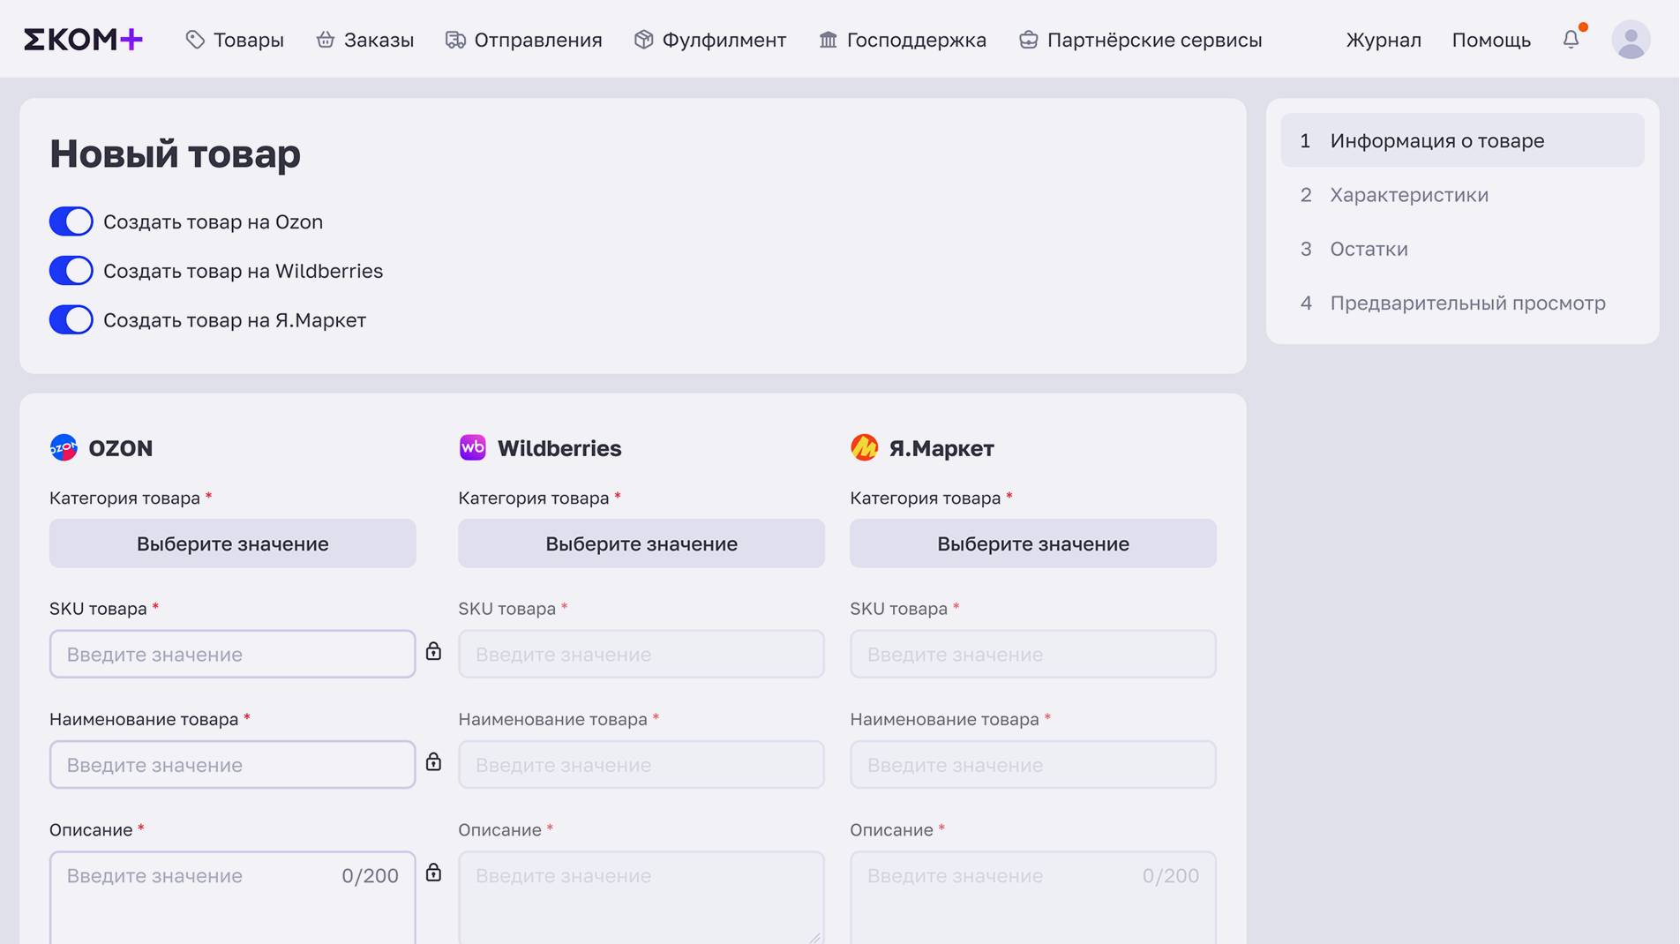The image size is (1680, 944).
Task: Disable creating product on Ozon
Action: pos(71,221)
